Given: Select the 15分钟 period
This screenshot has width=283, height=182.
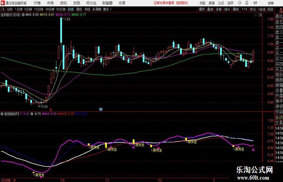Looking at the screenshot, I should pos(39,9).
